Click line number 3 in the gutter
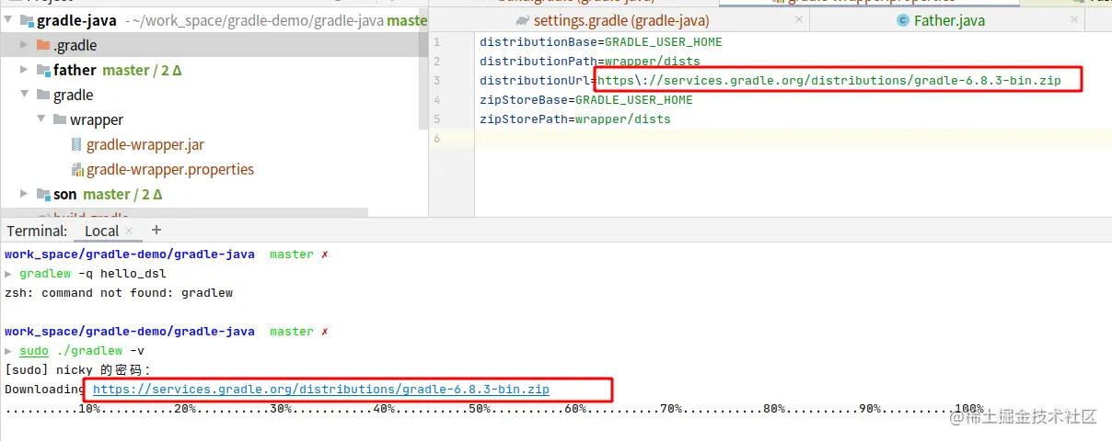This screenshot has width=1112, height=441. [436, 80]
